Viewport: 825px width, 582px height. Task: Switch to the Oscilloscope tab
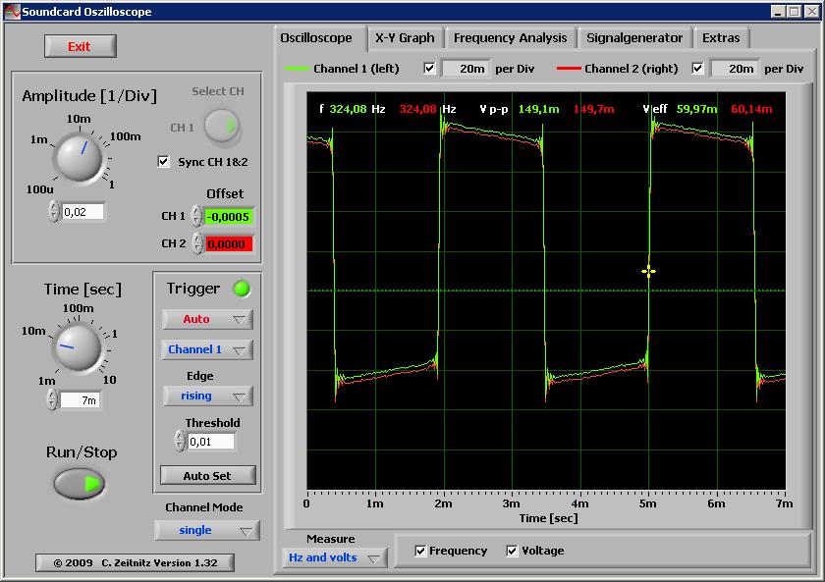pos(315,38)
